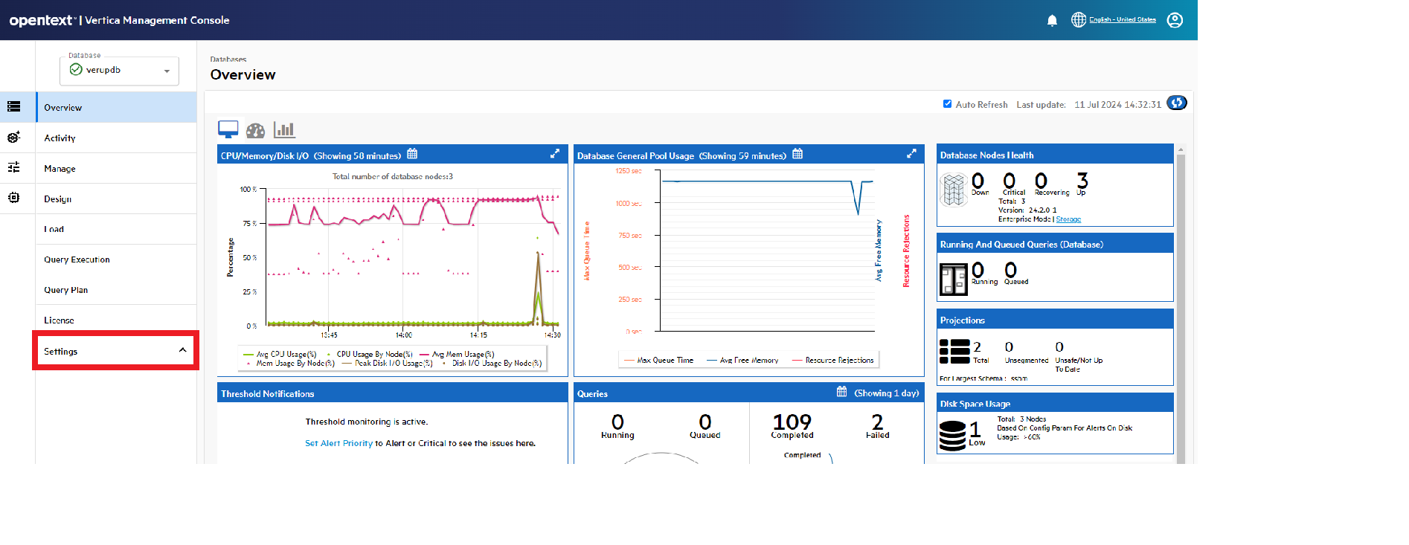Click the Set Alert Priority link
1409x545 pixels.
338,443
